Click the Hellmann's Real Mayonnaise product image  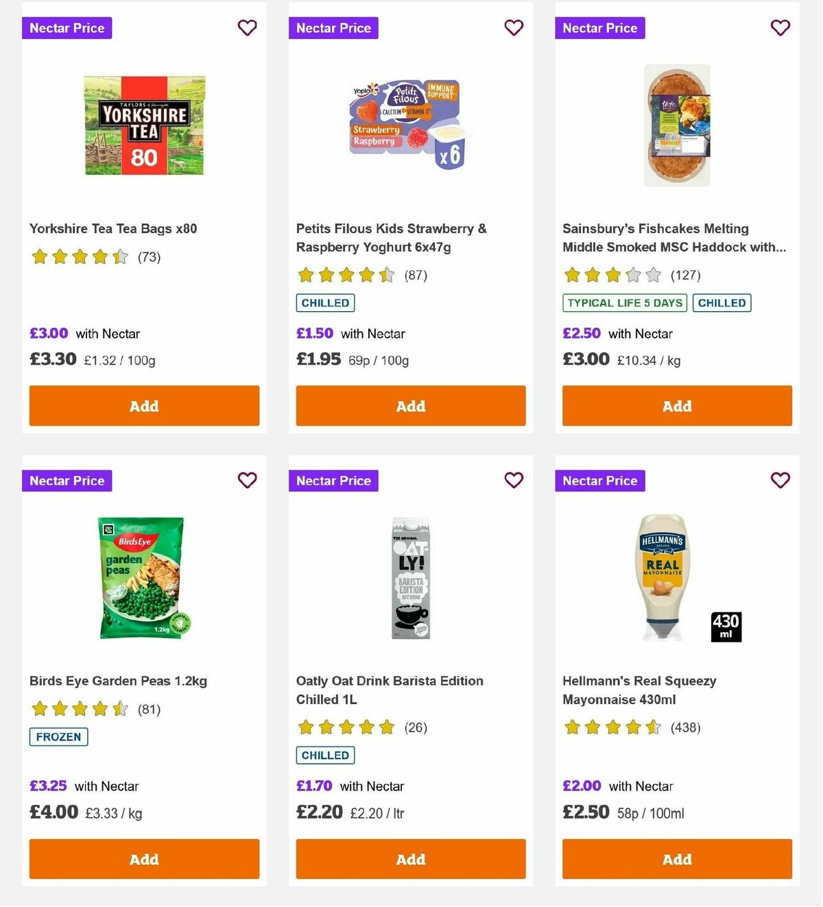(663, 579)
